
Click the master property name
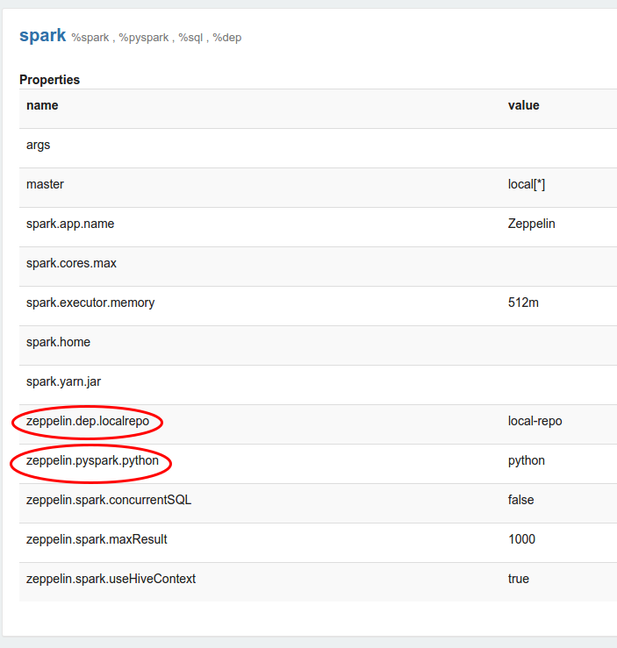click(x=45, y=184)
